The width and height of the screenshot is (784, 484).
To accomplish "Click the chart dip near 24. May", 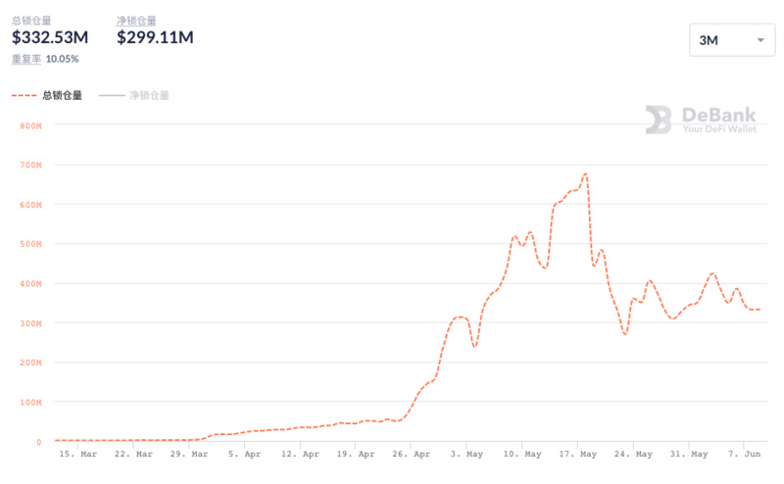I will click(624, 334).
